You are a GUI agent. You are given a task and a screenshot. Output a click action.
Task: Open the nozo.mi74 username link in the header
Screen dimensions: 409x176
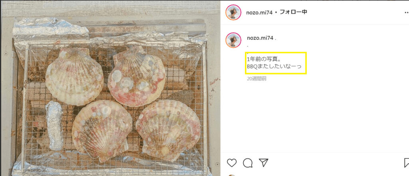click(x=259, y=12)
